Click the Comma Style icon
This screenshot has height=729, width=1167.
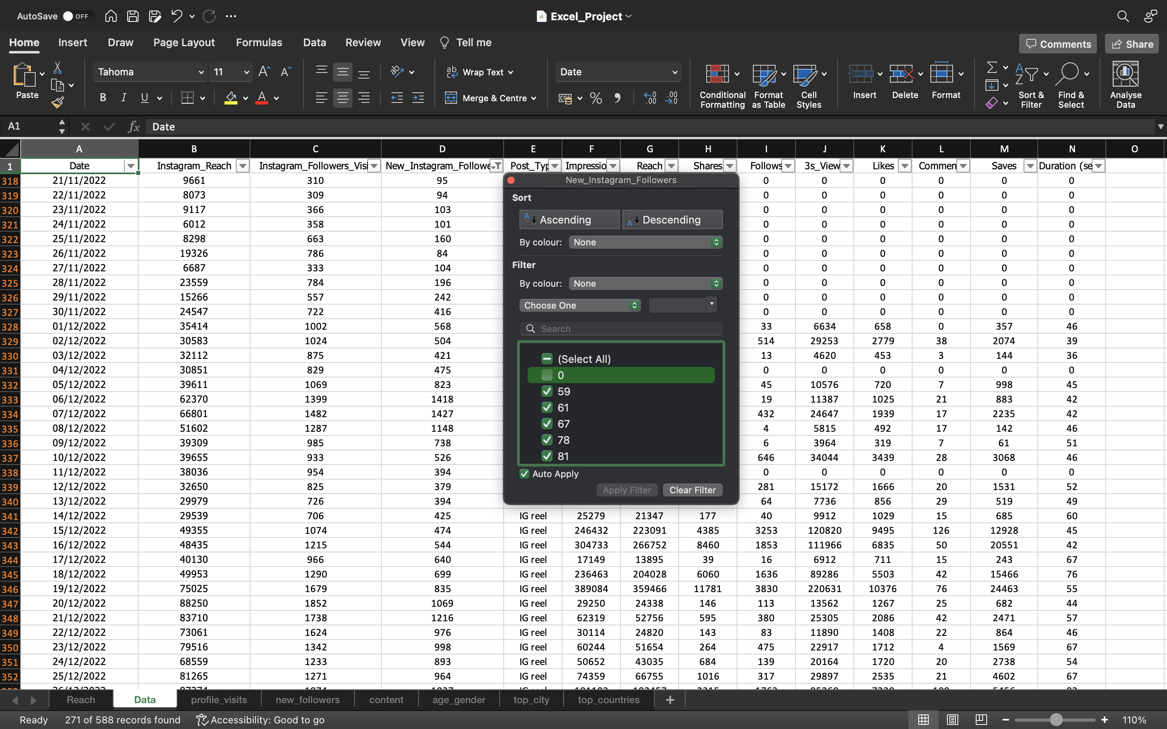point(617,98)
